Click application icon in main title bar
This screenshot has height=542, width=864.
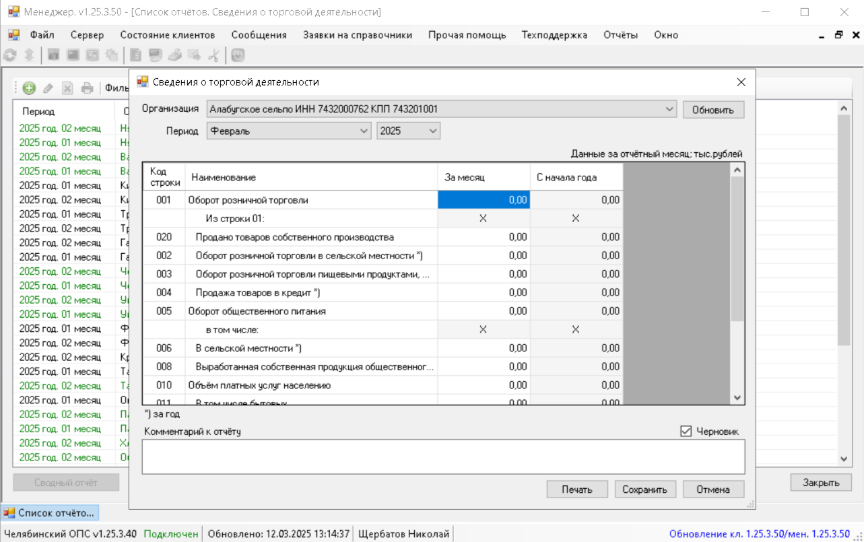click(13, 11)
